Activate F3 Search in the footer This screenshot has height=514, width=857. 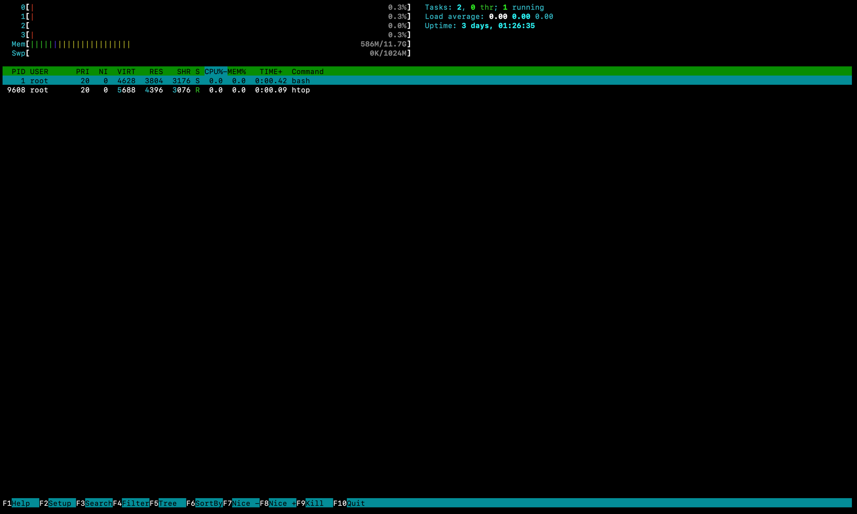[94, 503]
